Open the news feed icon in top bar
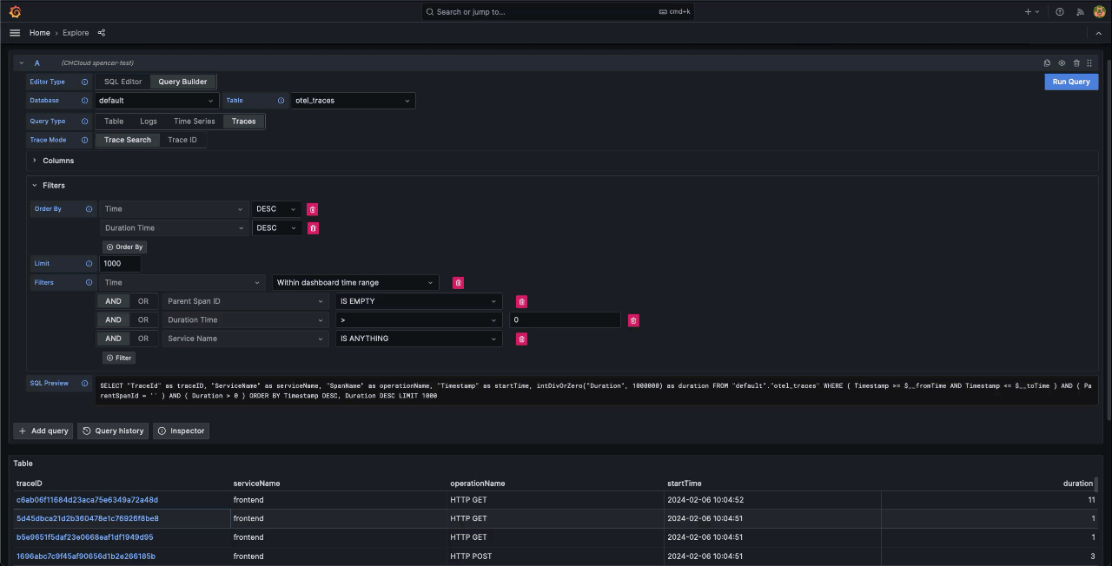 point(1080,12)
